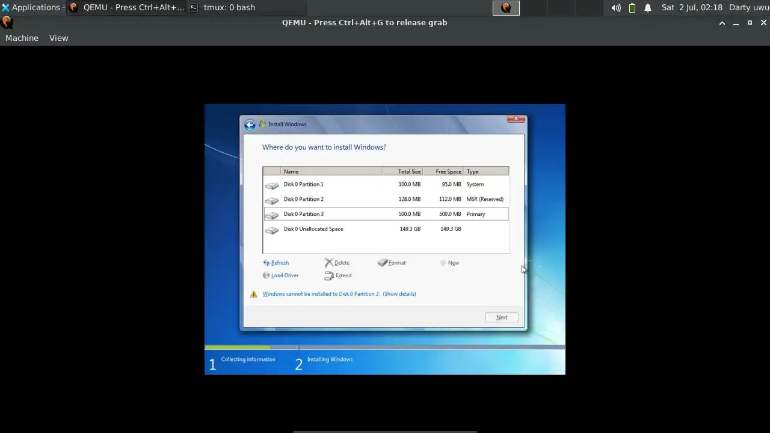This screenshot has height=433, width=770.
Task: Click the drive icon for Partition 1
Action: (272, 185)
